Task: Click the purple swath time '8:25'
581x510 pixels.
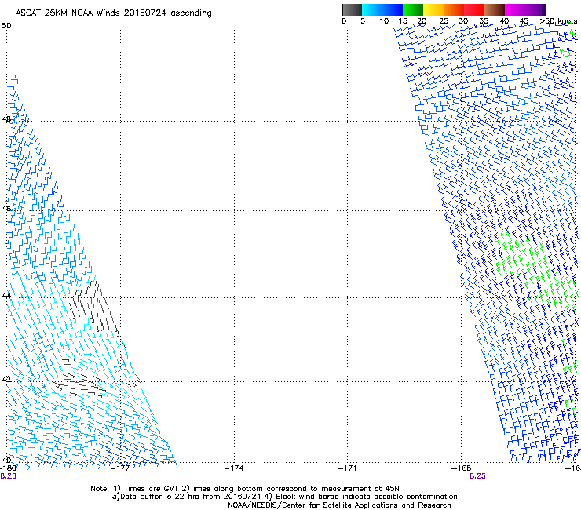Action: click(477, 476)
